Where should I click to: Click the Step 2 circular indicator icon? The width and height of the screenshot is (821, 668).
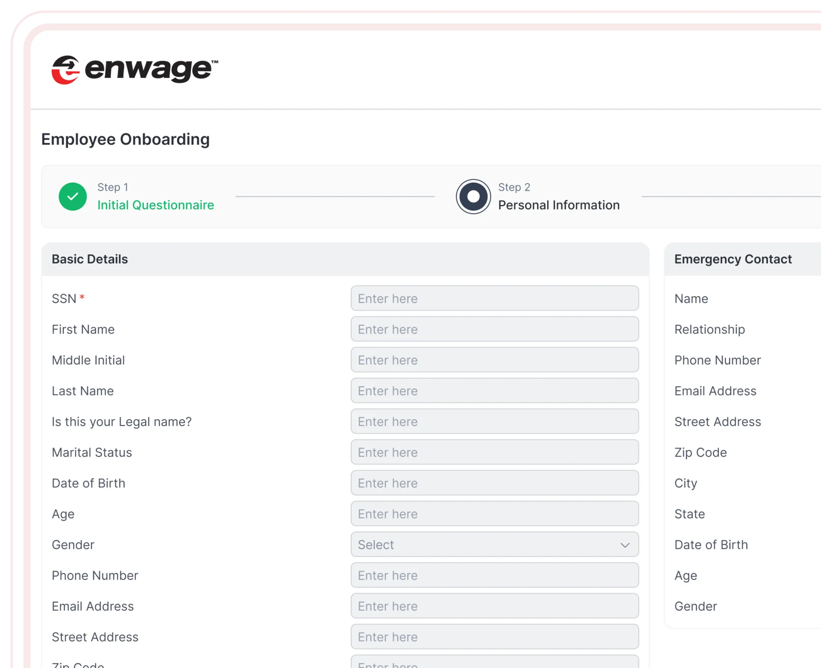[x=473, y=196]
